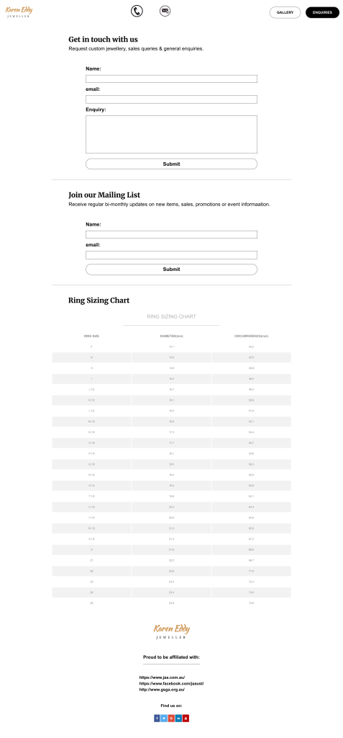Open the red YouTube social icon
343x738 pixels.
coord(186,719)
